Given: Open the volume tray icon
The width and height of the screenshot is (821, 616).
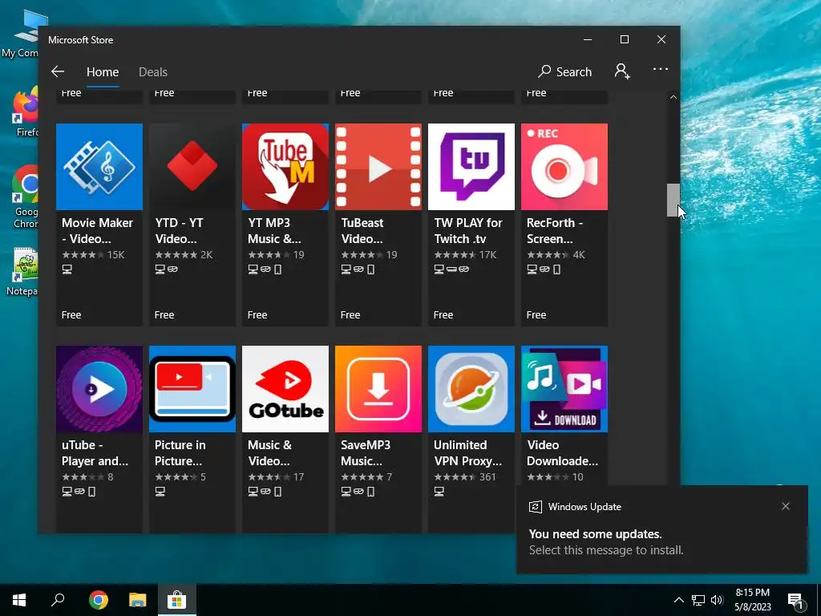Looking at the screenshot, I should (717, 600).
